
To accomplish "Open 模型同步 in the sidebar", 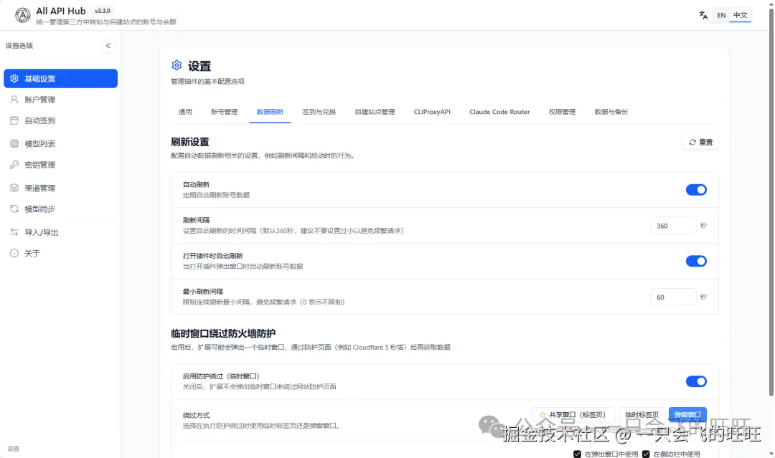I will (60, 209).
